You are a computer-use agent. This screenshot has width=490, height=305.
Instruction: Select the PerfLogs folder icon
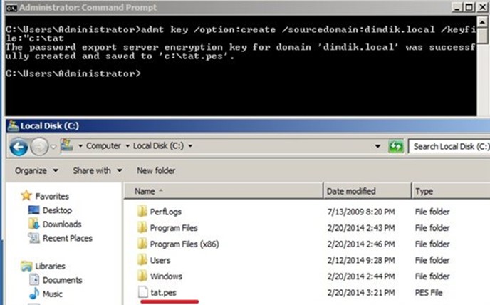[x=142, y=211]
